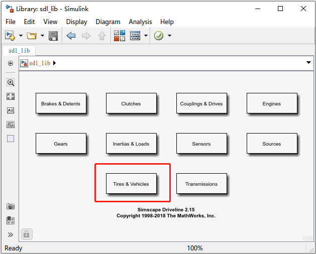Expand the Model Explorer dropdown arrow
Screen dimensions: 316x254
click(146, 36)
